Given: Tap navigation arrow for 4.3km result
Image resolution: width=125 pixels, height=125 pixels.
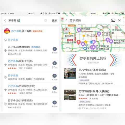Looking at the screenshot, I should pos(55,76).
